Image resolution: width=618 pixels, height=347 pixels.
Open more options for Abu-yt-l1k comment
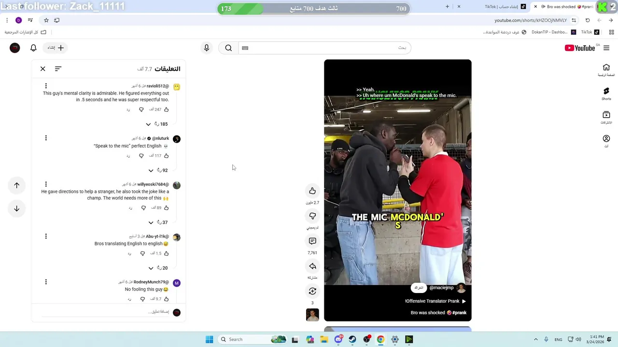coord(46,236)
